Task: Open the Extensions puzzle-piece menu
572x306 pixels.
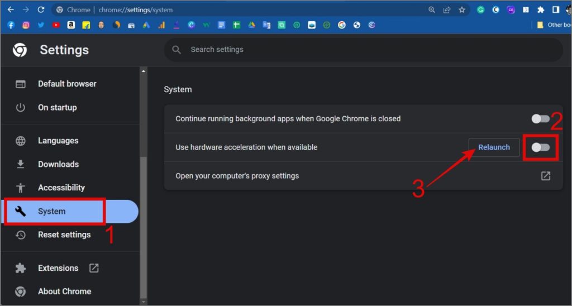Action: (x=541, y=9)
